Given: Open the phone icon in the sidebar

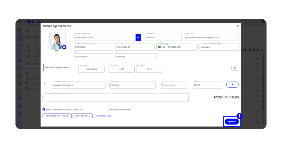Looking at the screenshot, I should [x=19, y=68].
